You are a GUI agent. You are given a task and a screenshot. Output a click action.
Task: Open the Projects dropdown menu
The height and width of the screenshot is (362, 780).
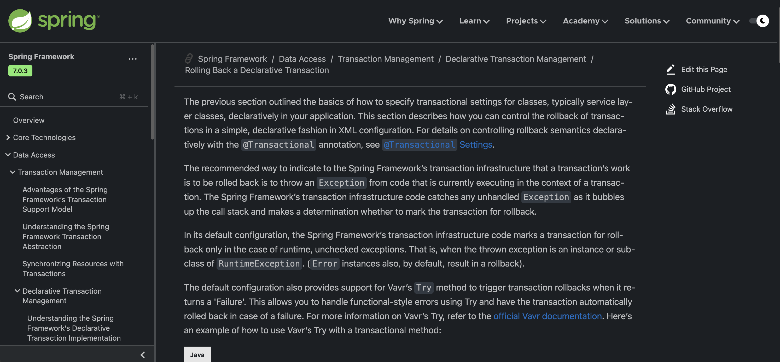pyautogui.click(x=526, y=21)
